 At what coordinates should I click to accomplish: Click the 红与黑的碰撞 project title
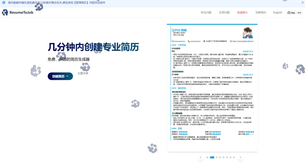[x=177, y=113]
